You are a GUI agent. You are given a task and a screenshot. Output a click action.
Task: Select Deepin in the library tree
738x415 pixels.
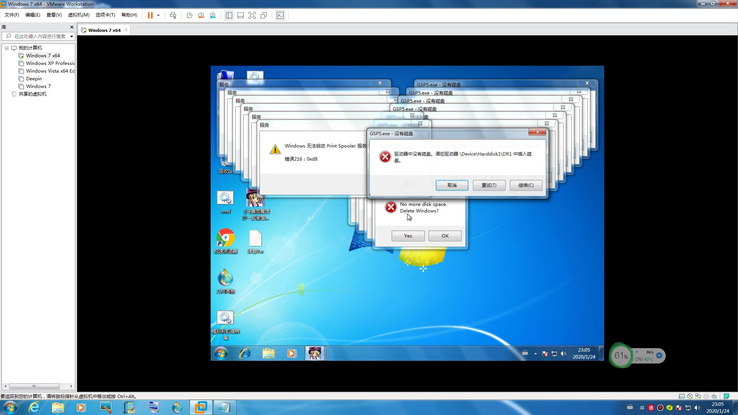tap(34, 79)
